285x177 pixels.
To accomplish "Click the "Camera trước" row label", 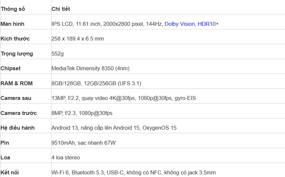I will 19,113.
